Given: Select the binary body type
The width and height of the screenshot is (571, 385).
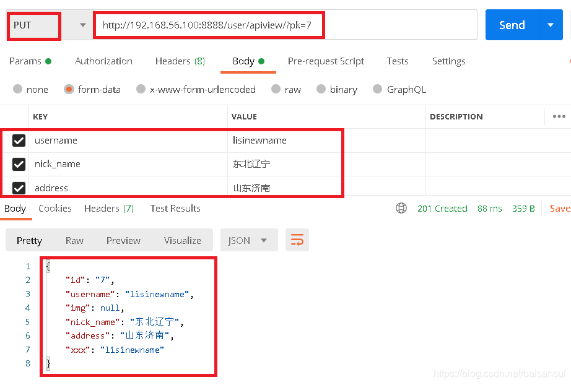Looking at the screenshot, I should click(x=337, y=89).
